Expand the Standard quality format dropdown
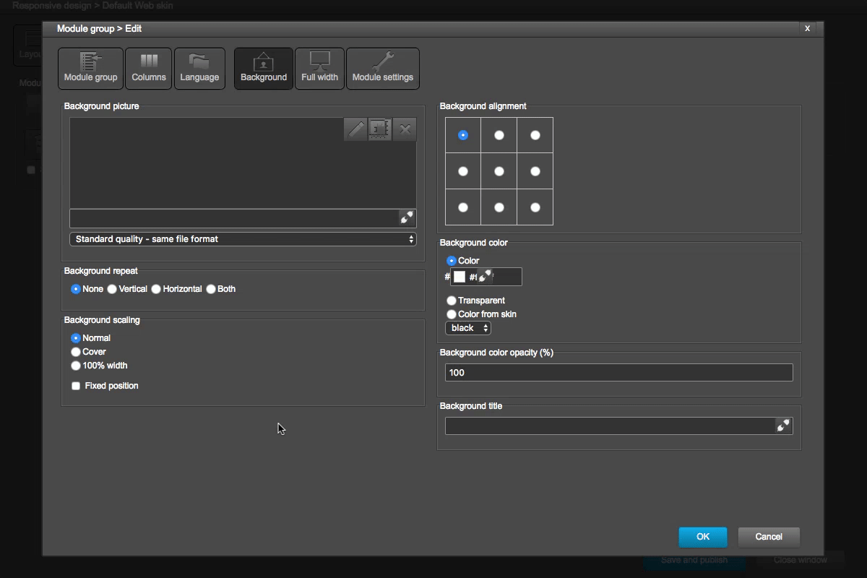The height and width of the screenshot is (578, 867). pyautogui.click(x=243, y=239)
